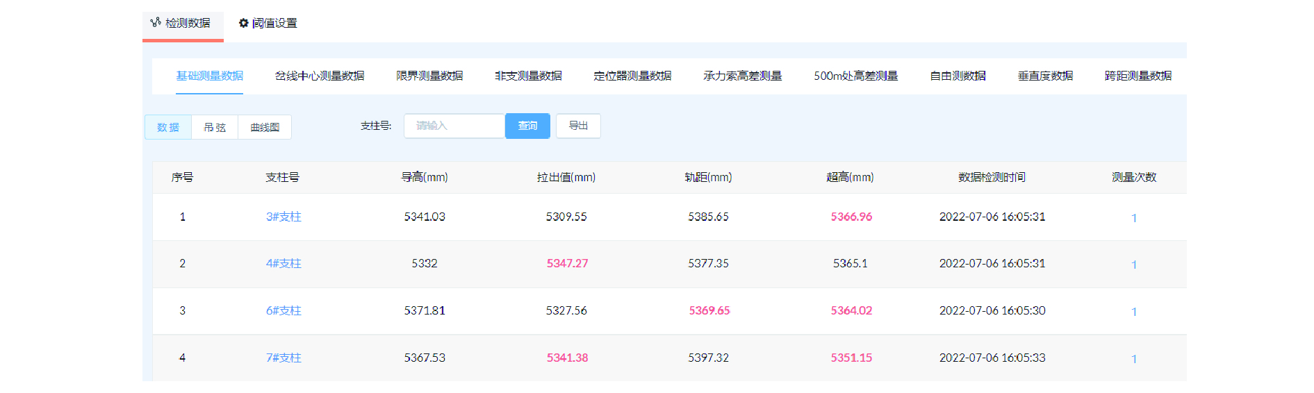Viewport: 1314px width, 393px height.
Task: Select 承力索高差测量 sub-tab
Action: [742, 76]
